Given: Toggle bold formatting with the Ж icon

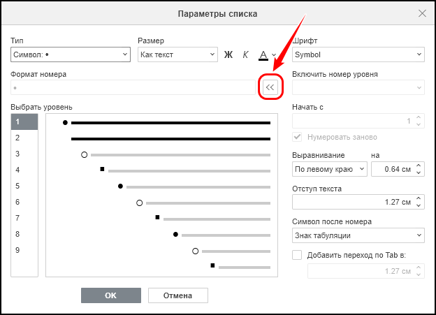Looking at the screenshot, I should coord(228,54).
